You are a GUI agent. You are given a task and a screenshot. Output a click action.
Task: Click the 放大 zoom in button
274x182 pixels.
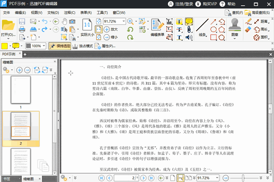tap(111, 29)
